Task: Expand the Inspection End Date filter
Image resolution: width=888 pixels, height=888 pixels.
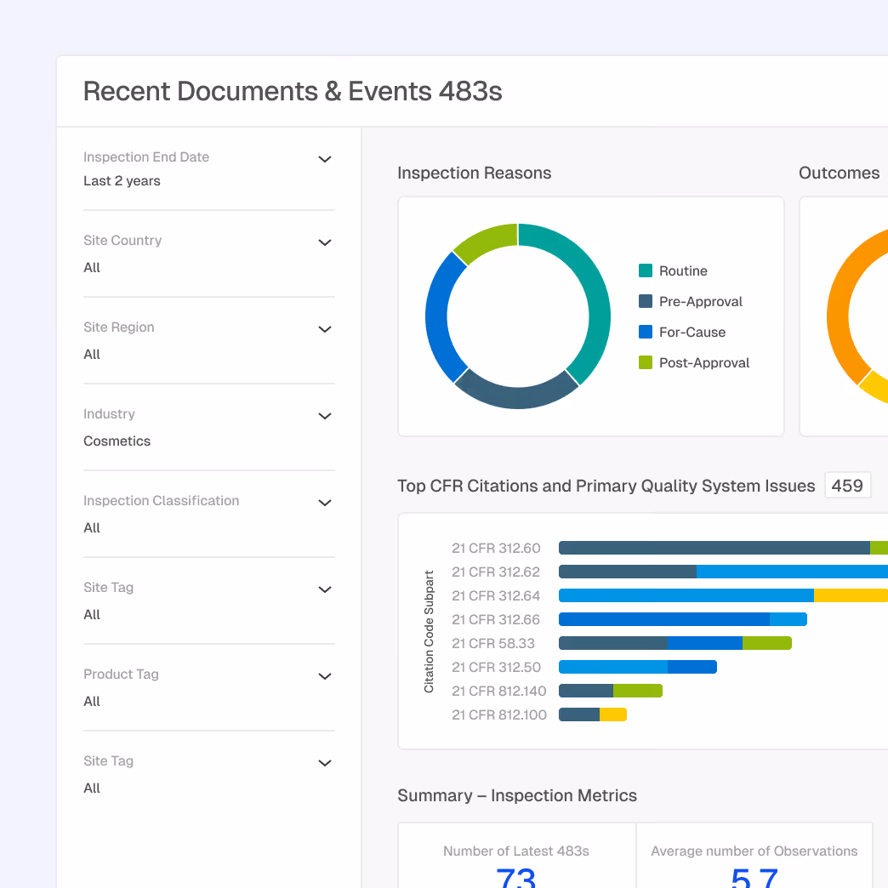Action: [324, 159]
